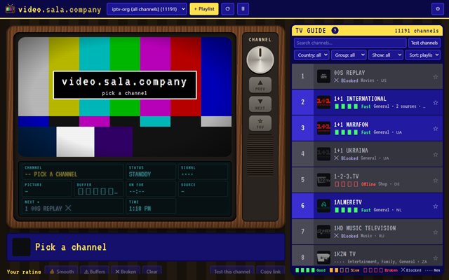
Task: Select 1KZN TV channel name
Action: coord(344,254)
